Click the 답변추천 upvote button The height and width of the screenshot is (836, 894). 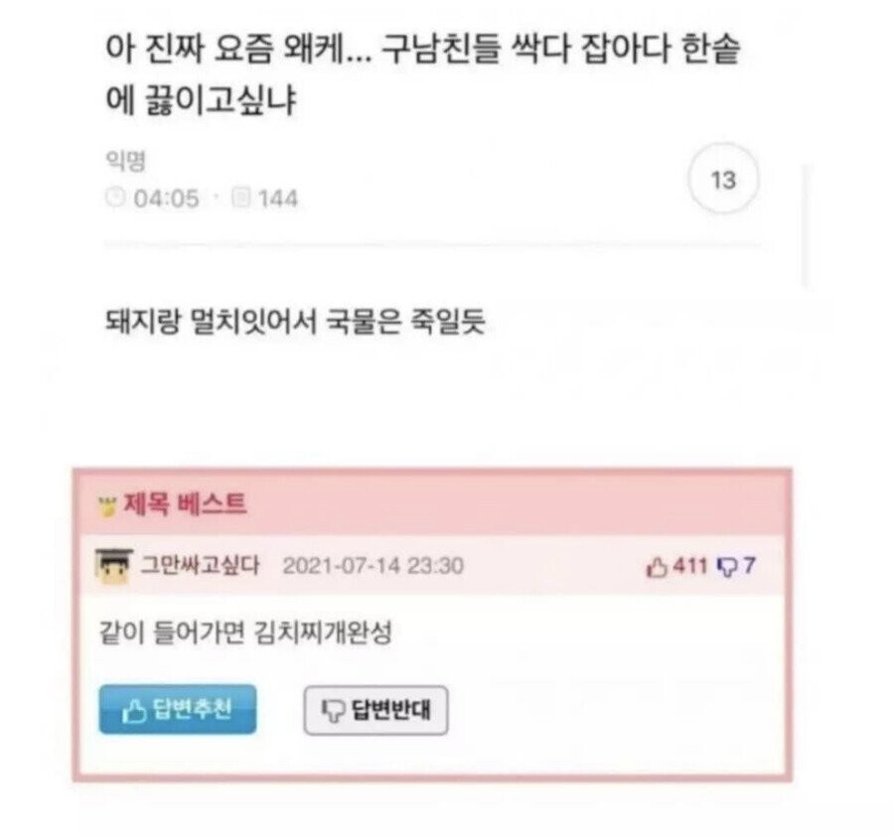point(178,710)
